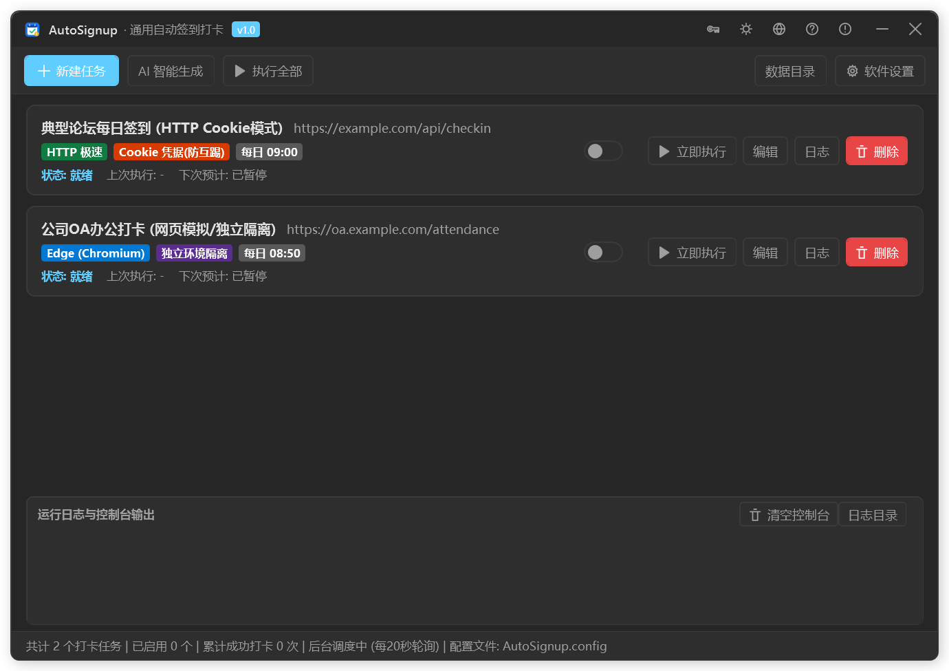Run 公司OA办公打卡 with 立即执行
This screenshot has width=949, height=671.
coord(692,253)
